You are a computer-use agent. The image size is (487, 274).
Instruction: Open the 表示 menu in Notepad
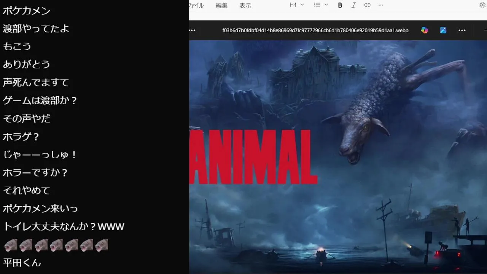(x=245, y=5)
